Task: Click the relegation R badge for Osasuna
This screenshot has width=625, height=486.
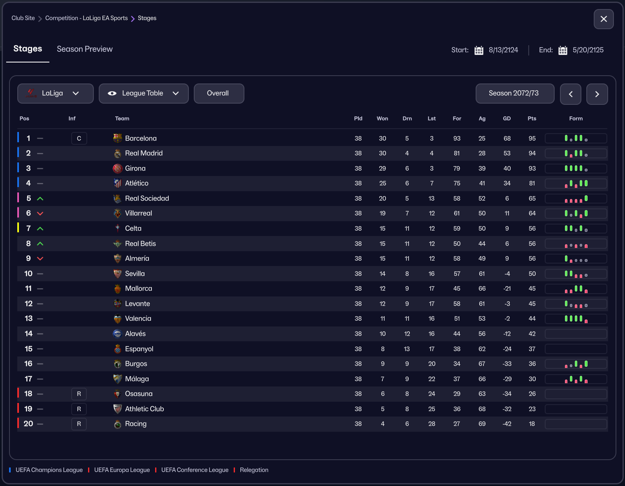Action: [79, 394]
